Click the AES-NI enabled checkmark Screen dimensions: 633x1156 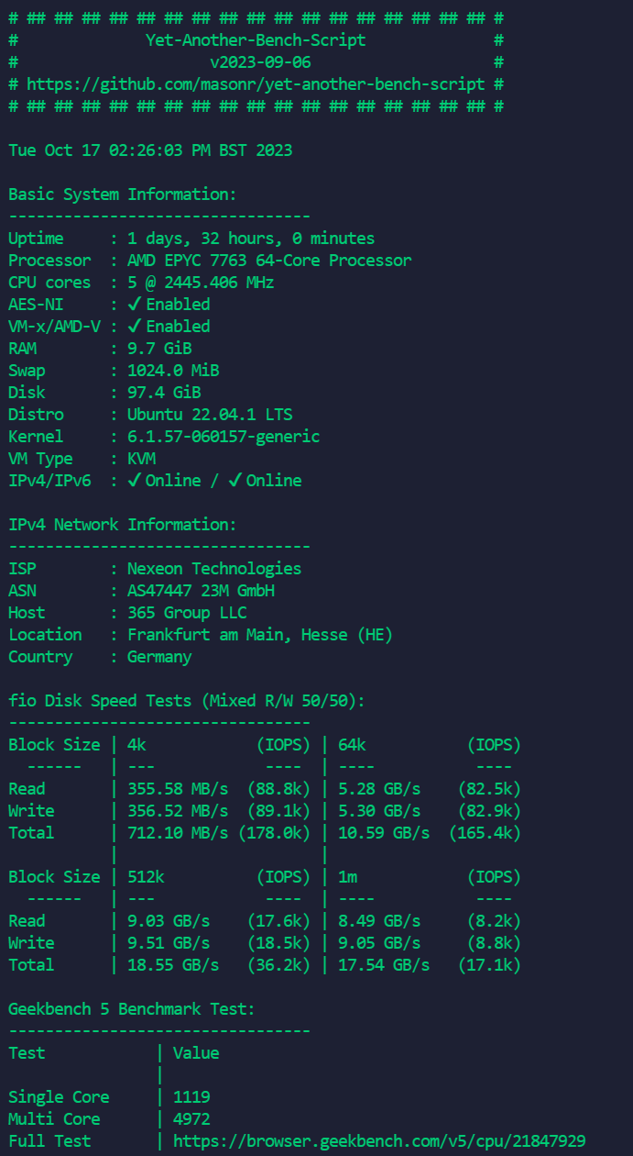tap(134, 304)
